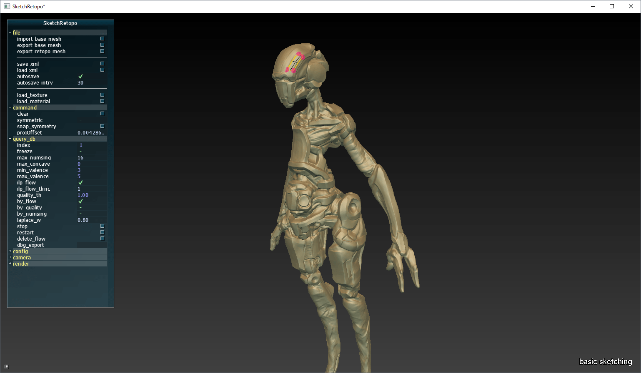Click the load_material button icon
The height and width of the screenshot is (373, 641).
(x=102, y=101)
